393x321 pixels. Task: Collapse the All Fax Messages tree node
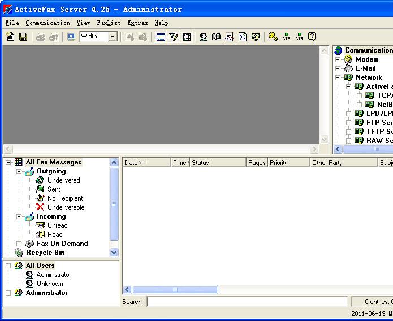[x=8, y=162]
